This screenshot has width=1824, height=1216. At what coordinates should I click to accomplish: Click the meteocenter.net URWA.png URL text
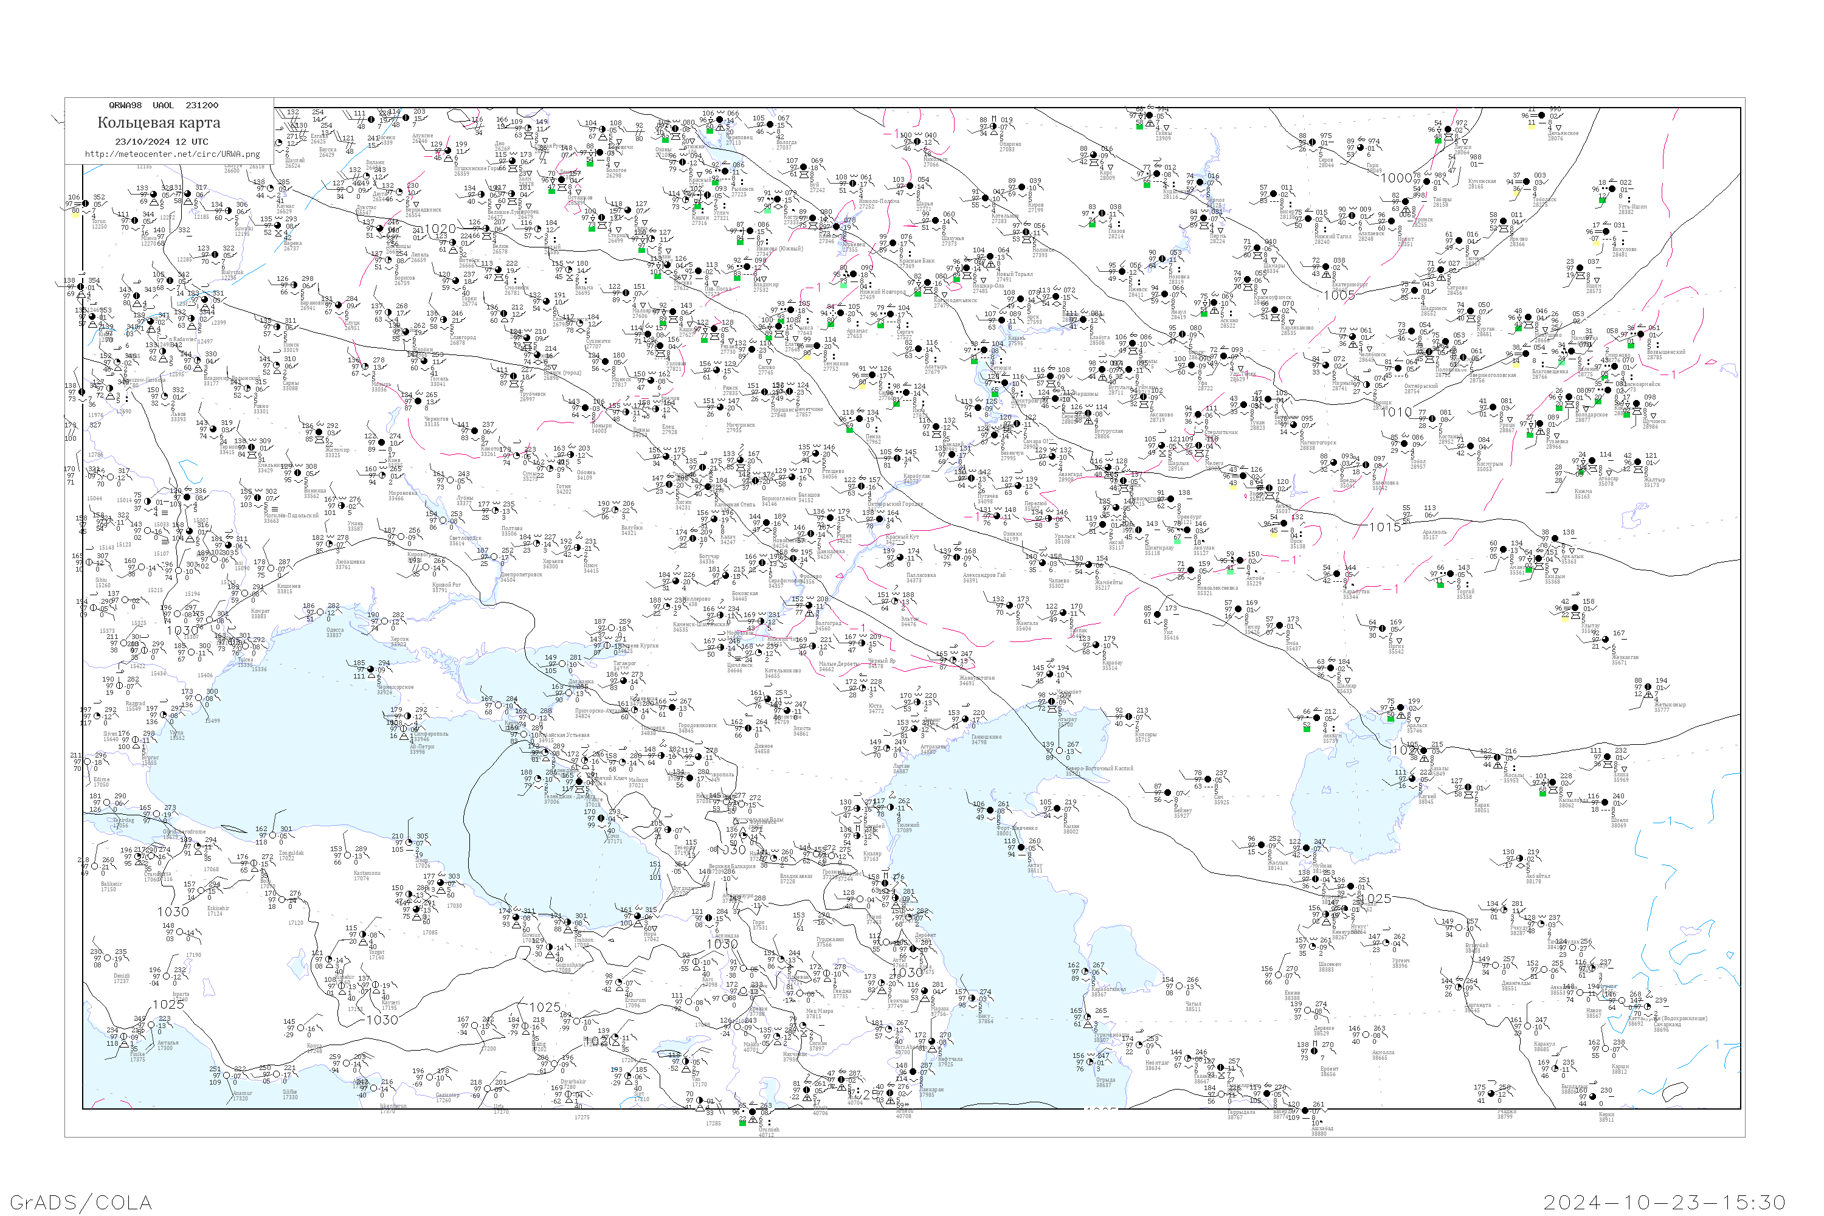point(172,154)
